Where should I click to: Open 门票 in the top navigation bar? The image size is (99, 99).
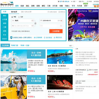coord(49,6)
